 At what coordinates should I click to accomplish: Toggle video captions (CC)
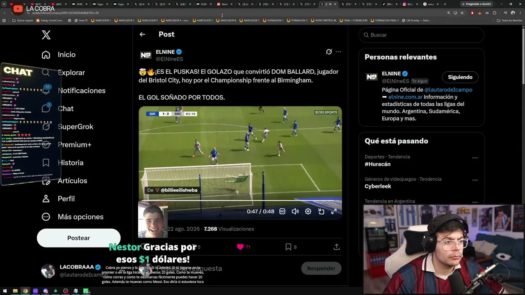point(282,211)
